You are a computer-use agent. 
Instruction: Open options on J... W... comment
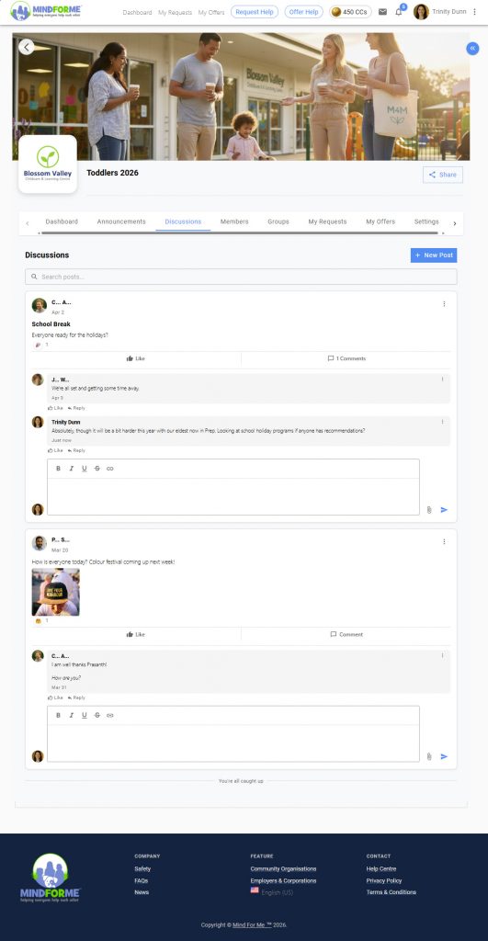(x=442, y=380)
